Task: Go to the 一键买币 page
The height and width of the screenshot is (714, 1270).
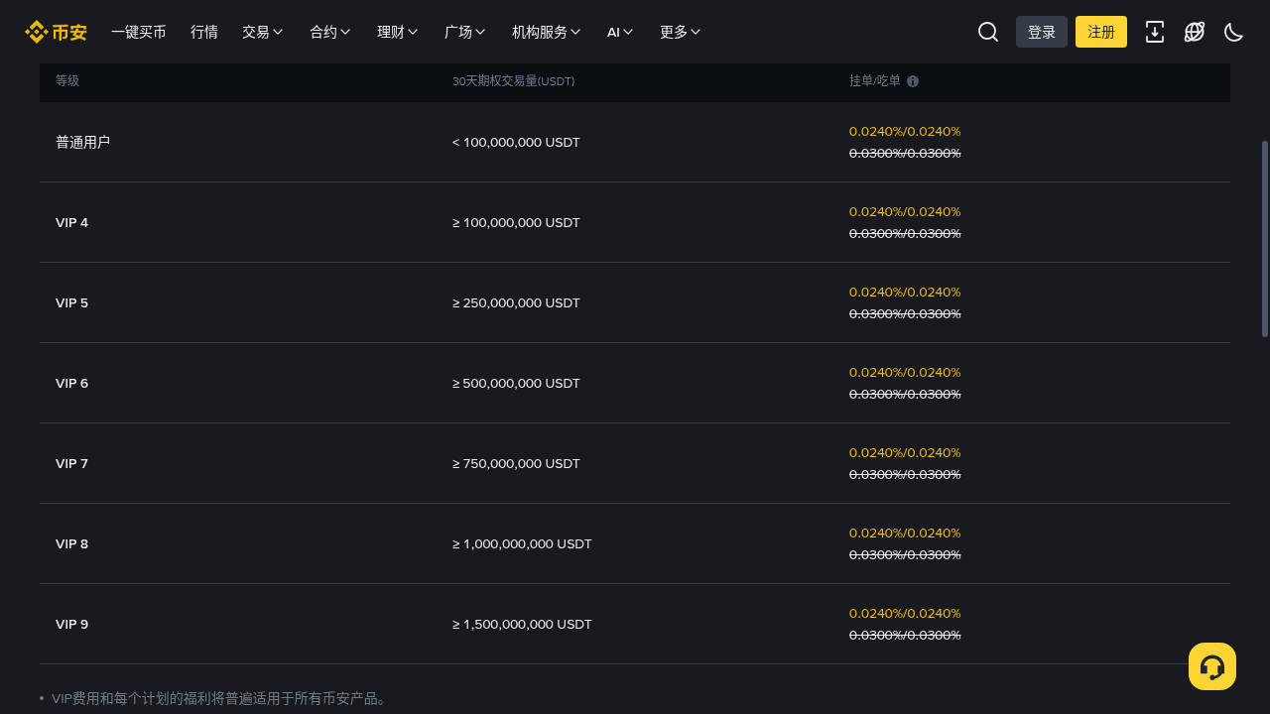Action: tap(139, 32)
